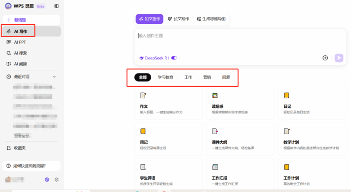
Task: Click the 新话题 new topic button
Action: pyautogui.click(x=31, y=20)
